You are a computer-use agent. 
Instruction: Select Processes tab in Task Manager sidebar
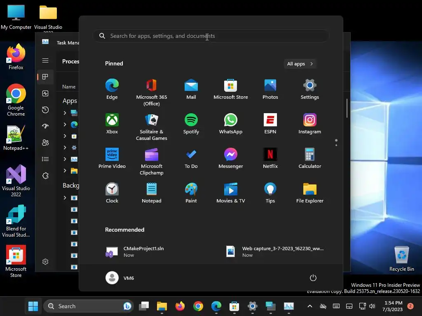pyautogui.click(x=45, y=77)
